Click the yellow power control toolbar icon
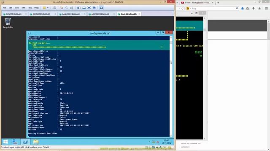The width and height of the screenshot is (270, 151). tap(44, 8)
